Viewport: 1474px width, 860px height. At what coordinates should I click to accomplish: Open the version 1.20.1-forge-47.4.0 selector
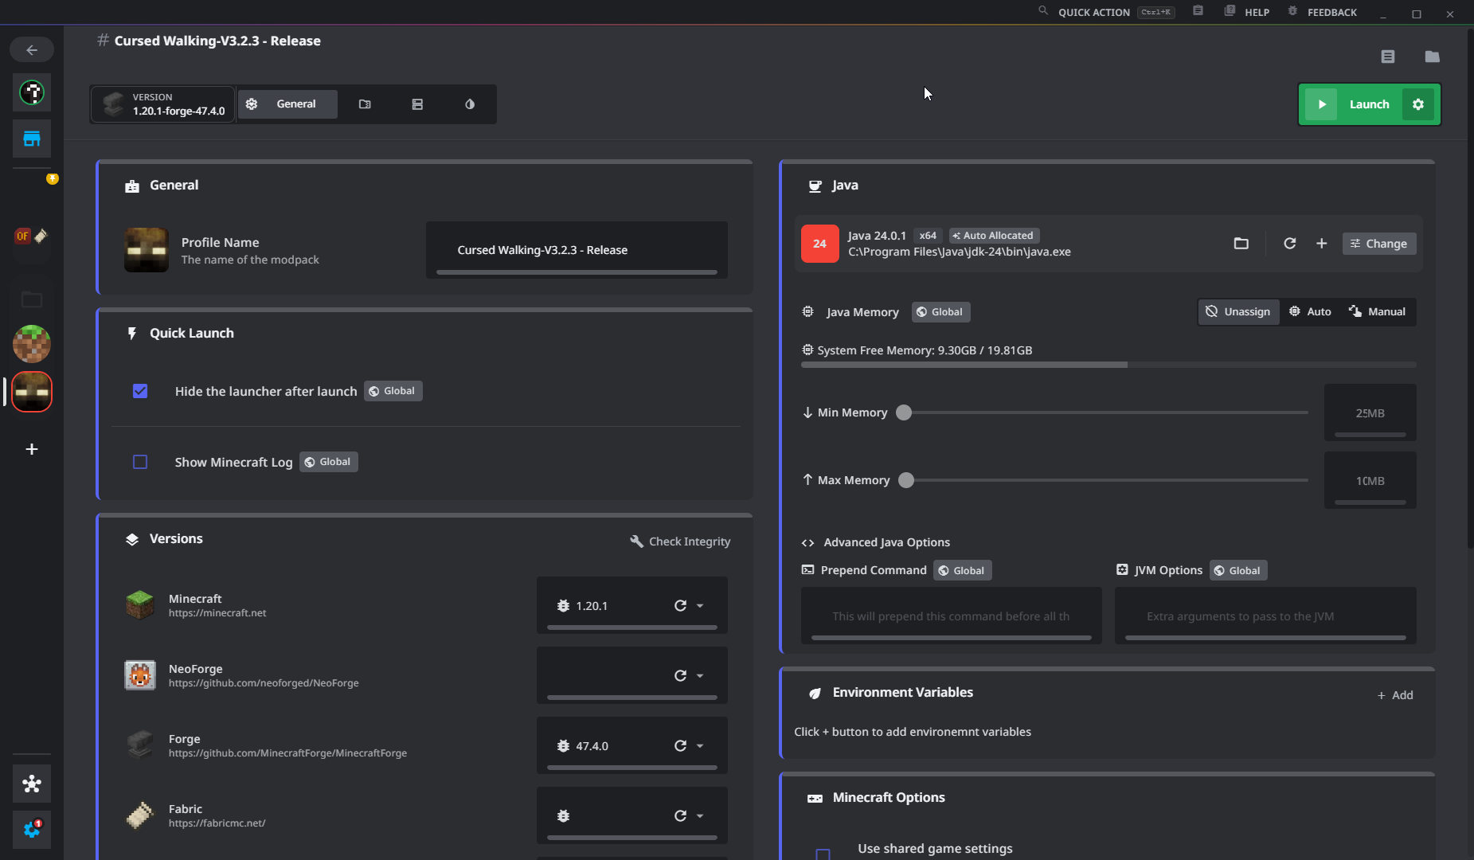pos(163,104)
